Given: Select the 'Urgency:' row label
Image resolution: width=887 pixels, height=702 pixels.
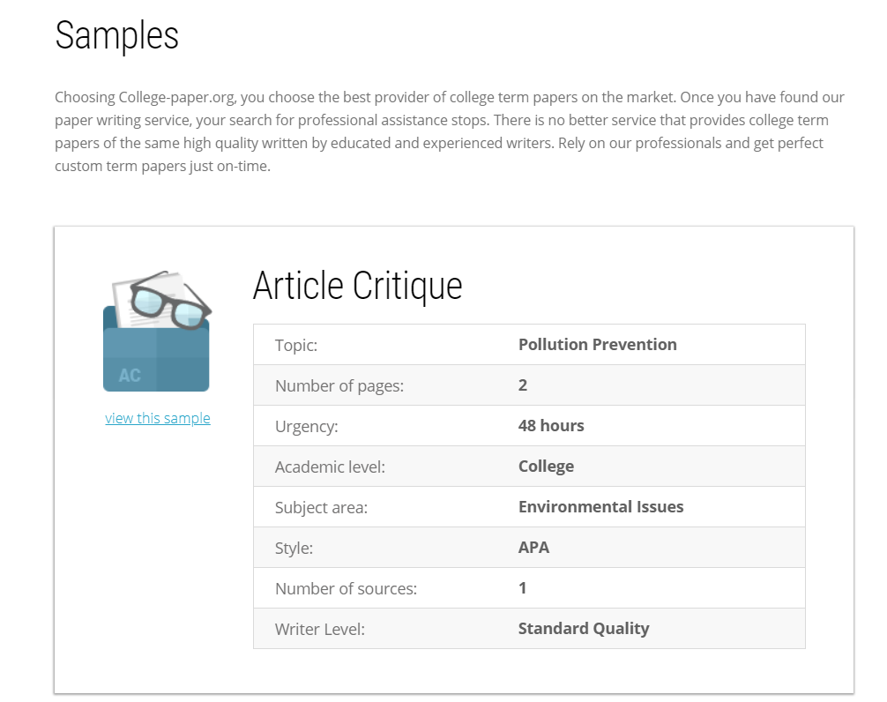Looking at the screenshot, I should 306,427.
